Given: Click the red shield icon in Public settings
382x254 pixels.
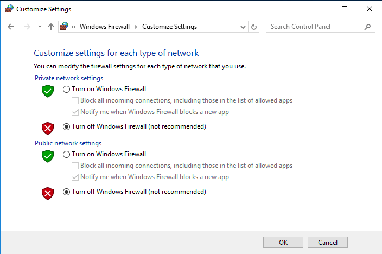Looking at the screenshot, I should coord(48,194).
